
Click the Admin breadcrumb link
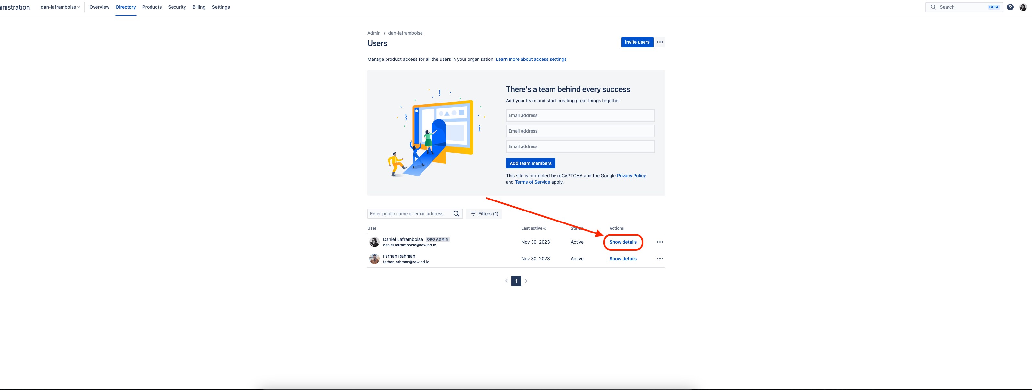point(374,33)
